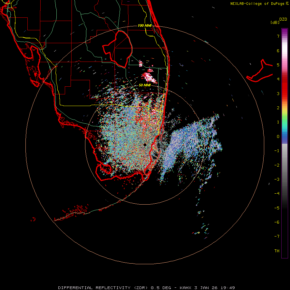Click the 3 value on the color scale

(278, 93)
